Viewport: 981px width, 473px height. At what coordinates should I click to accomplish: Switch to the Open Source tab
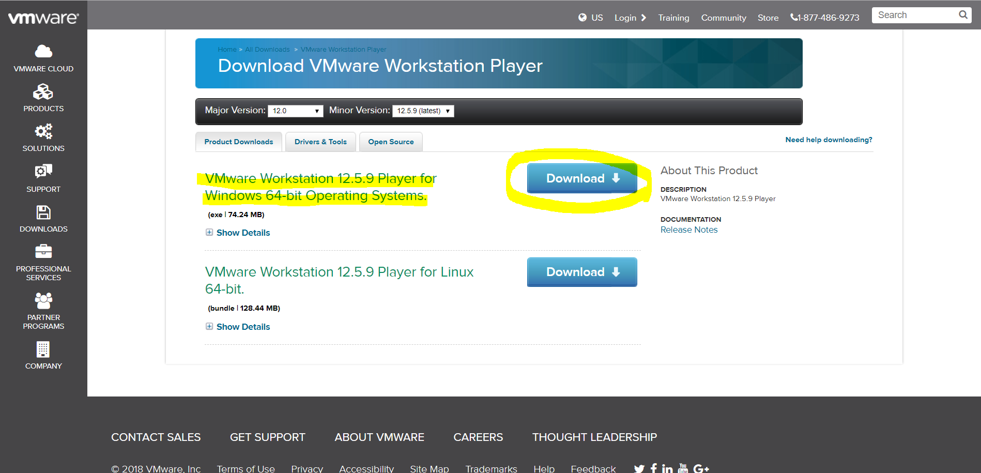(x=391, y=142)
